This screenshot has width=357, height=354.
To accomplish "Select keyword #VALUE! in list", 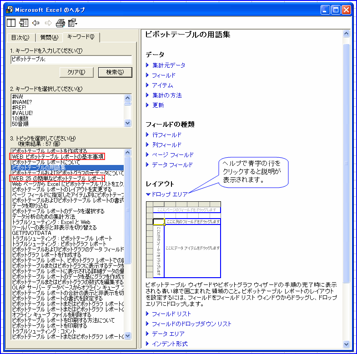I will coord(22,113).
